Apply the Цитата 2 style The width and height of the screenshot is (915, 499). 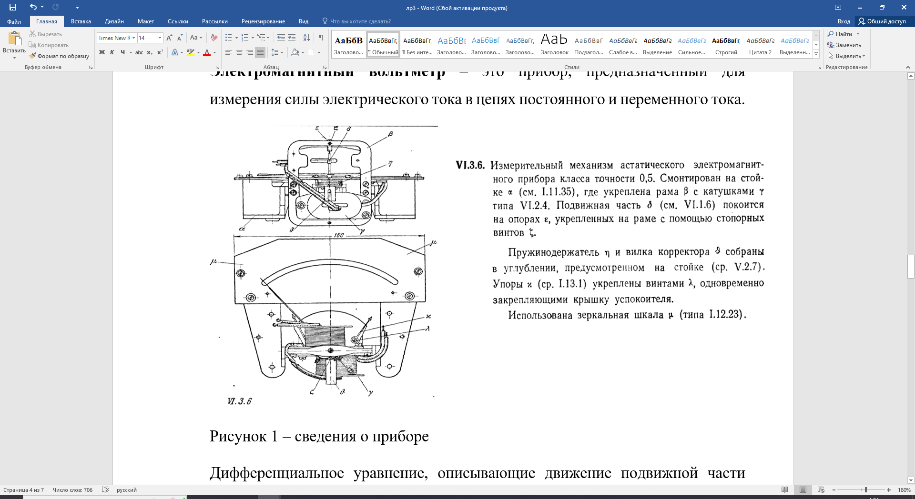[x=760, y=45]
